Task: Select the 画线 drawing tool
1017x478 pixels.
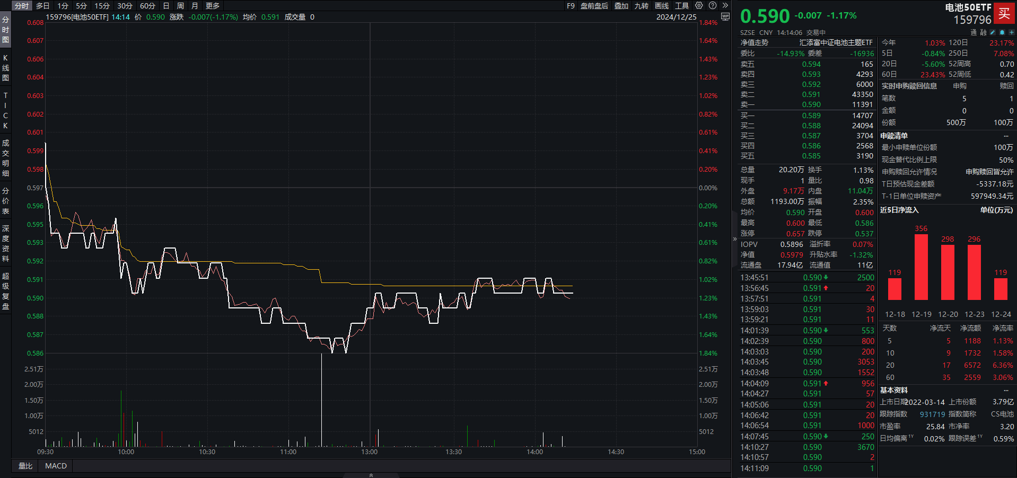Action: (x=662, y=6)
